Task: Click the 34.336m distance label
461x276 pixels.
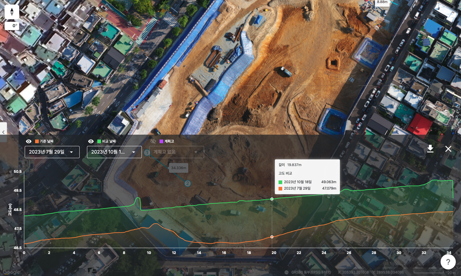Action: click(x=178, y=168)
